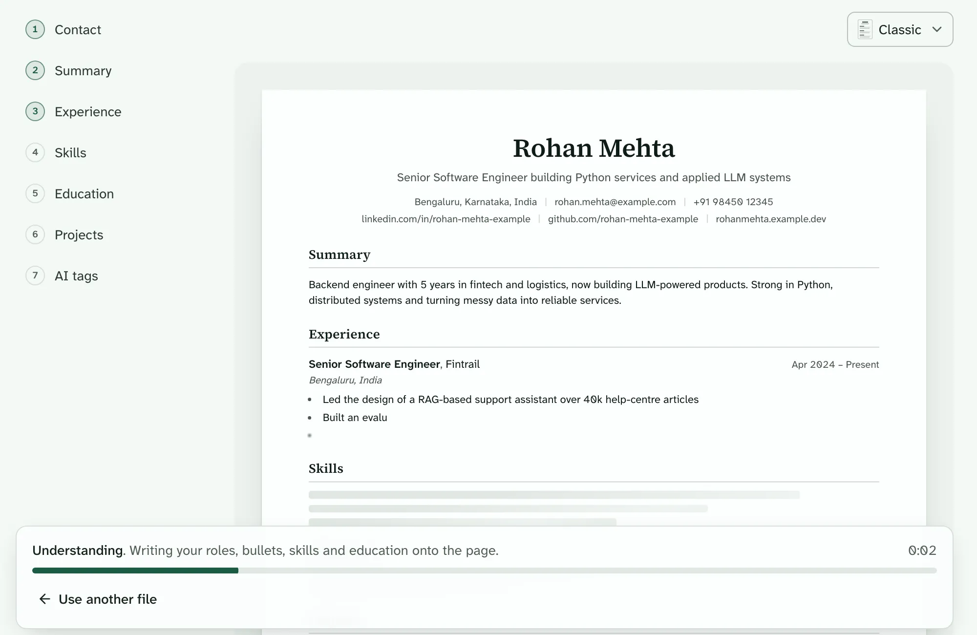Click the Rohan Mehta name heading
977x635 pixels.
[x=594, y=148]
